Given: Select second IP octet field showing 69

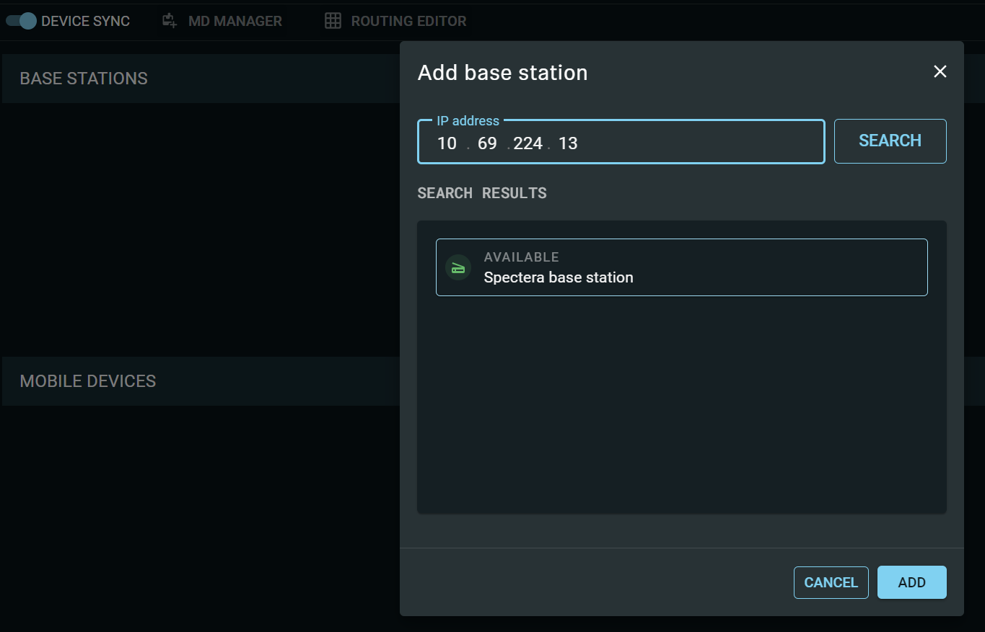Looking at the screenshot, I should click(x=488, y=143).
